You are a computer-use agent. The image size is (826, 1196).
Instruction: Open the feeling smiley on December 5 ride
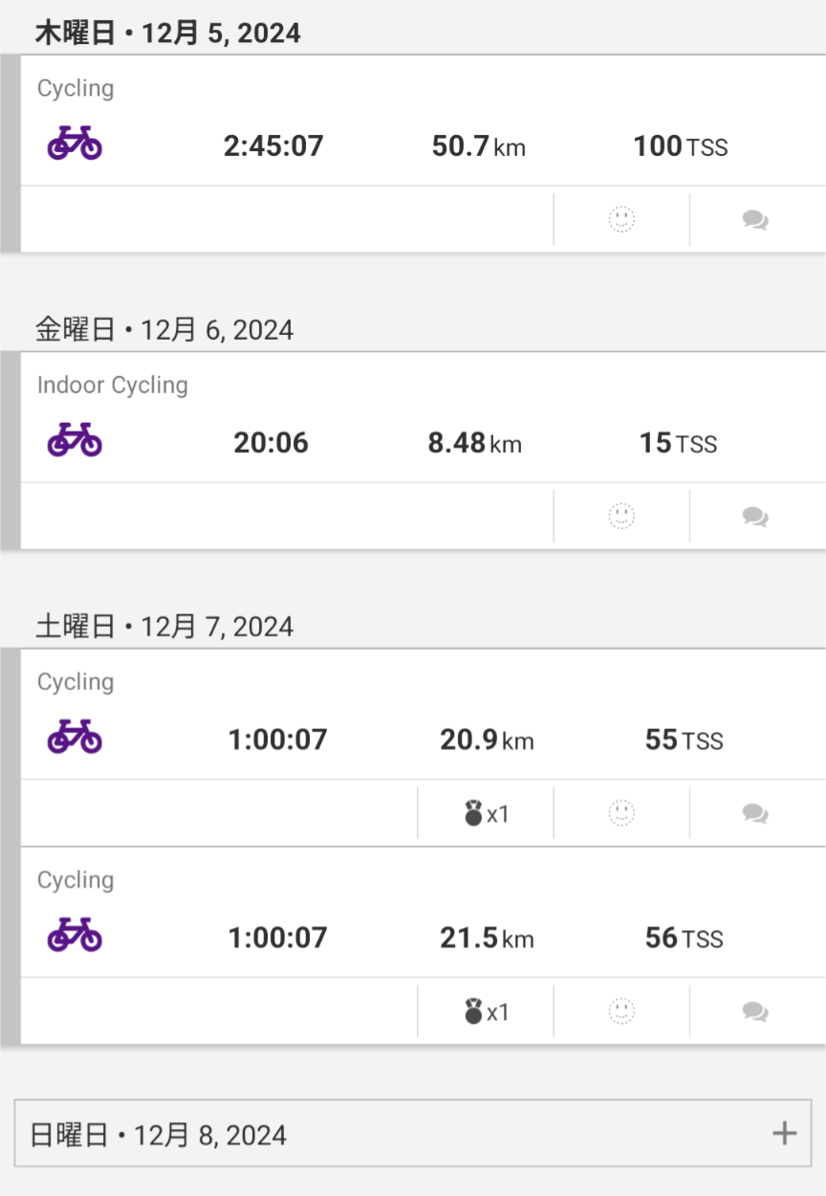[621, 220]
